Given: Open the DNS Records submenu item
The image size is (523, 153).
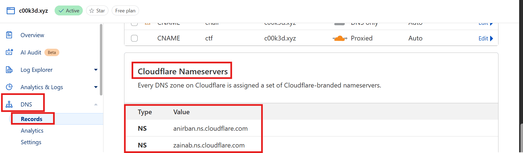Looking at the screenshot, I should coord(32,119).
